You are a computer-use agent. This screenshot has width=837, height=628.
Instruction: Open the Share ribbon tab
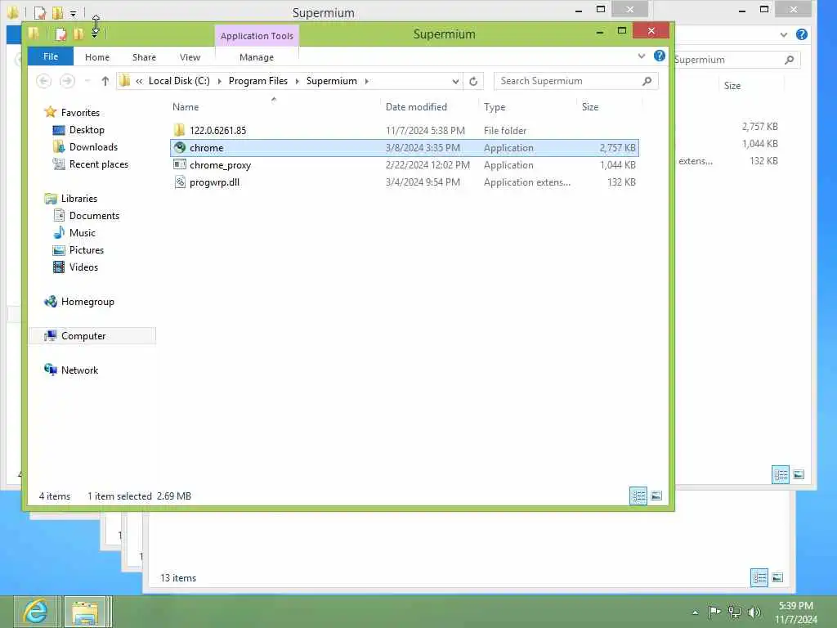[144, 57]
